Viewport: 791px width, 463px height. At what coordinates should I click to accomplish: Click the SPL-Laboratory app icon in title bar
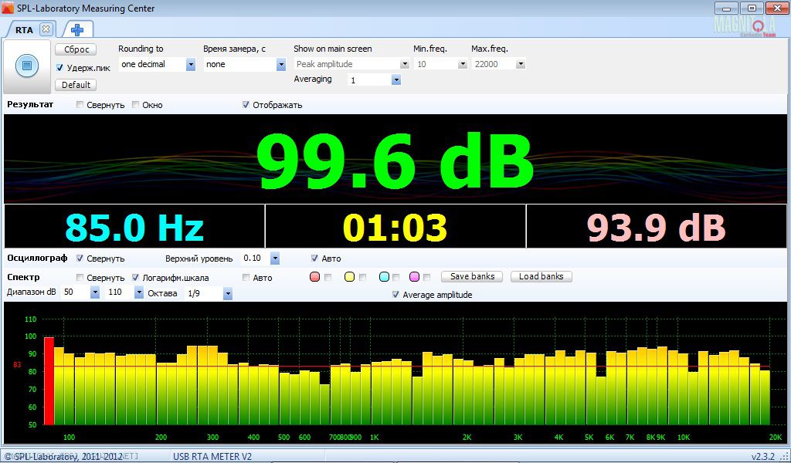(8, 8)
